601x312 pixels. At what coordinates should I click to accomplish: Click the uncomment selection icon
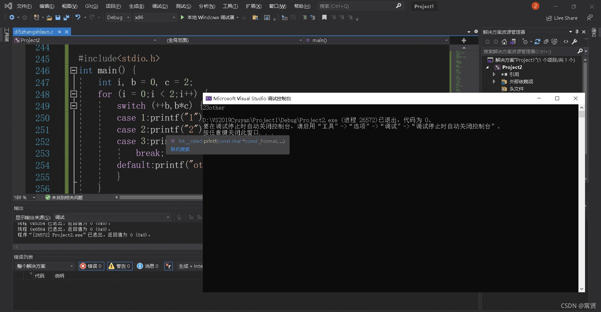[313, 18]
